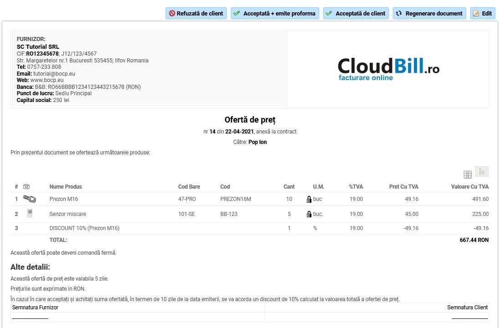
Task: Click the Cod Bare column header
Action: coord(189,187)
